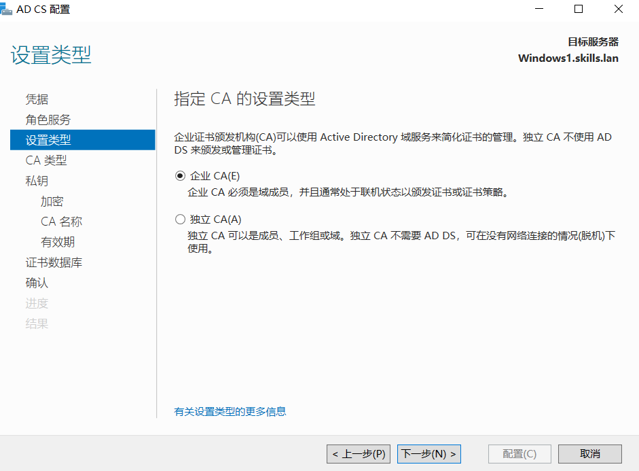Open 证书数据库 in the sidebar

(x=54, y=262)
